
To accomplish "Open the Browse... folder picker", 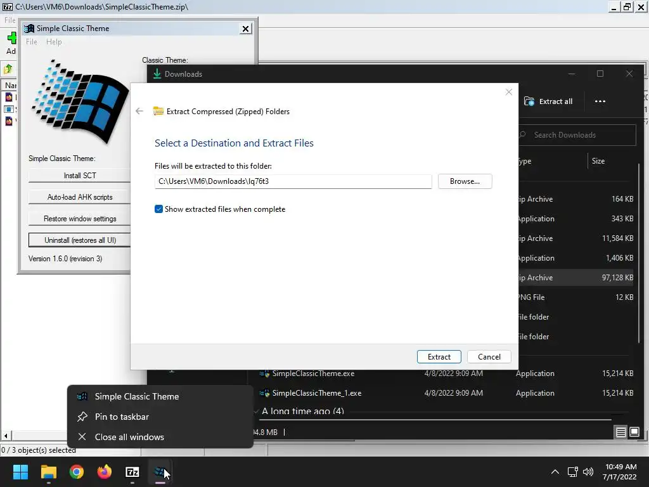I will click(x=465, y=181).
